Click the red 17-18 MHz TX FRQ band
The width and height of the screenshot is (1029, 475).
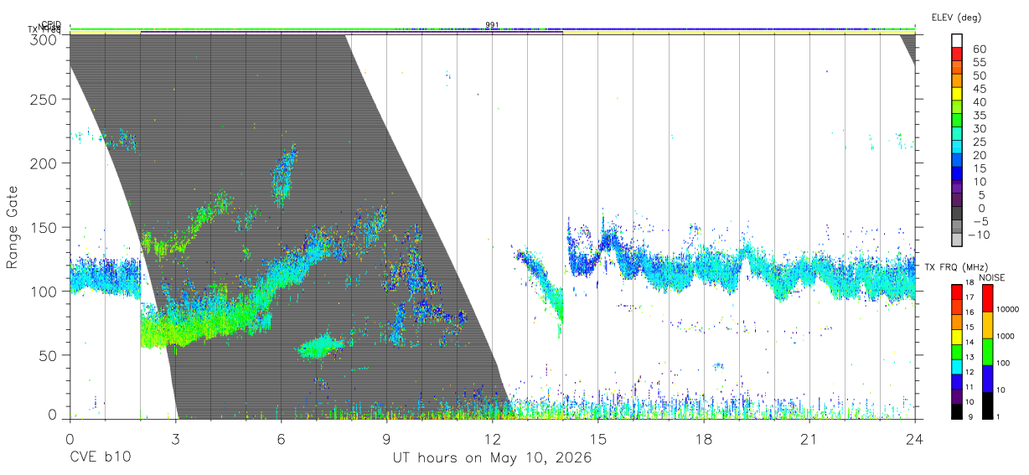pos(957,292)
